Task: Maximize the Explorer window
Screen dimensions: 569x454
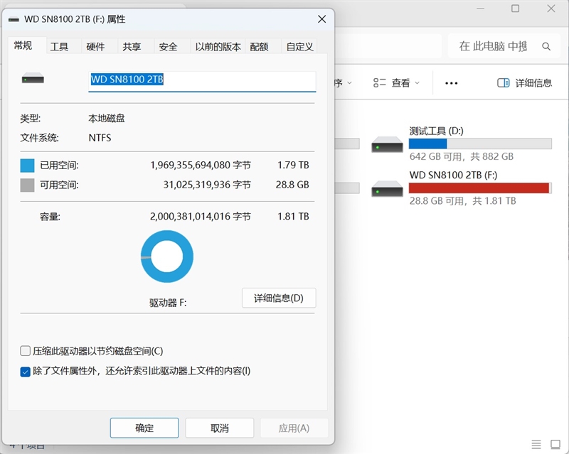Action: (515, 9)
